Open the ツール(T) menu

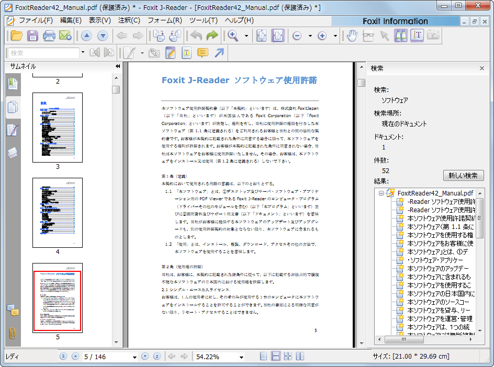click(x=203, y=20)
